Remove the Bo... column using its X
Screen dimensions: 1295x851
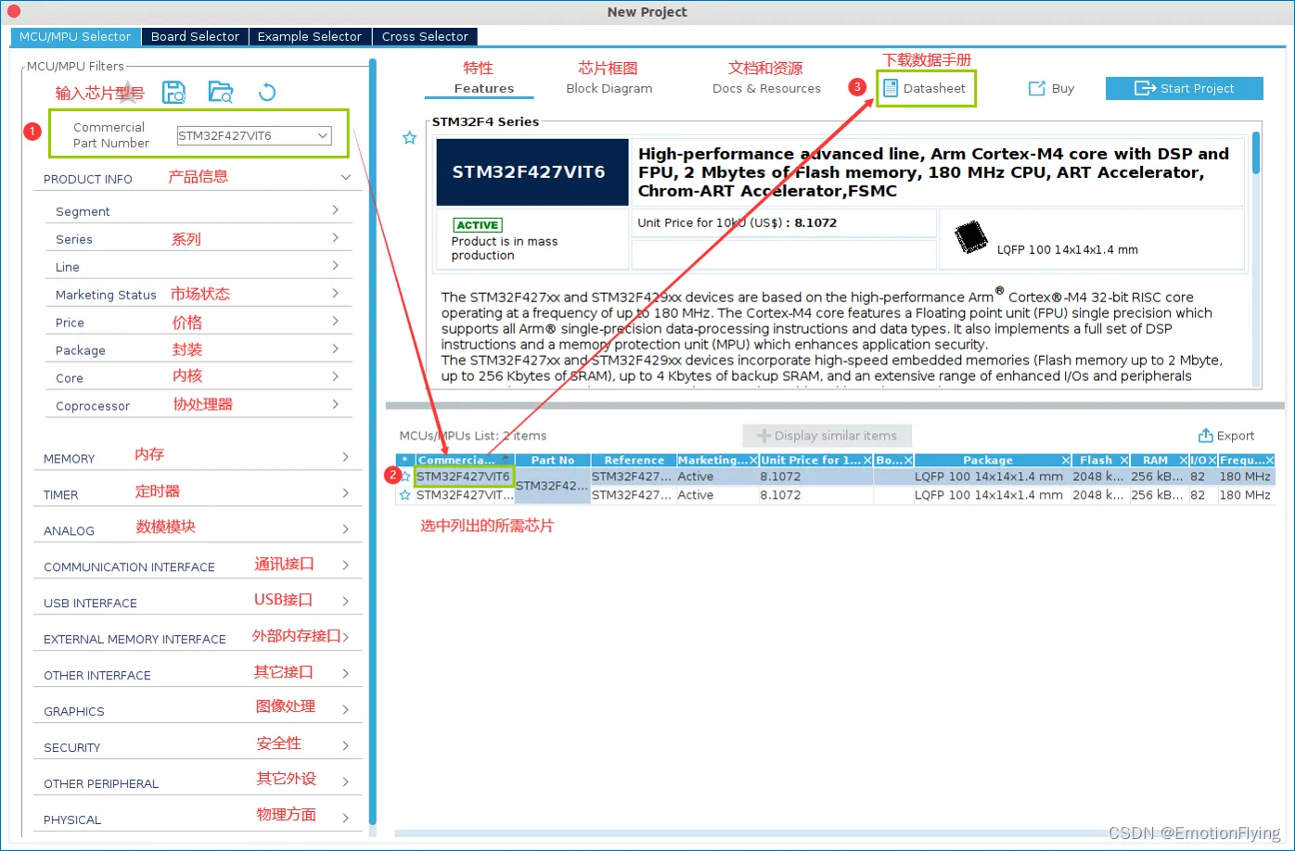908,460
